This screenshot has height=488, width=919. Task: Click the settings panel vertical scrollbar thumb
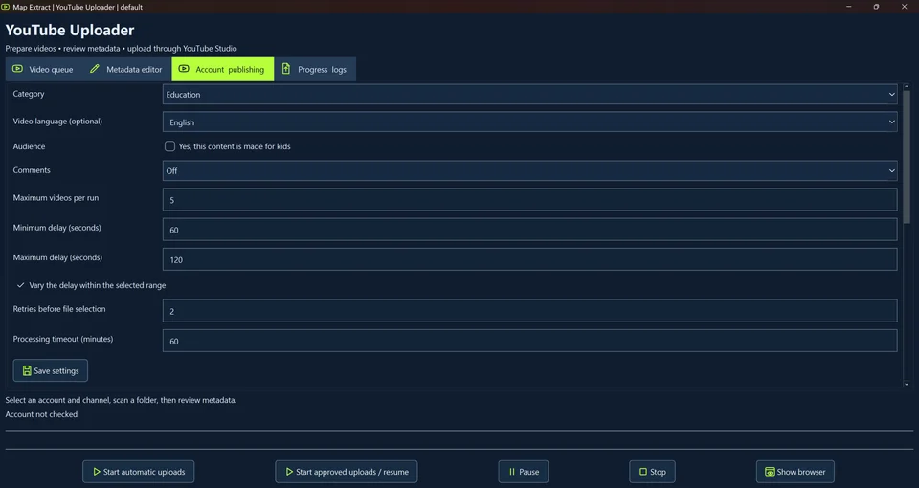[x=907, y=156]
